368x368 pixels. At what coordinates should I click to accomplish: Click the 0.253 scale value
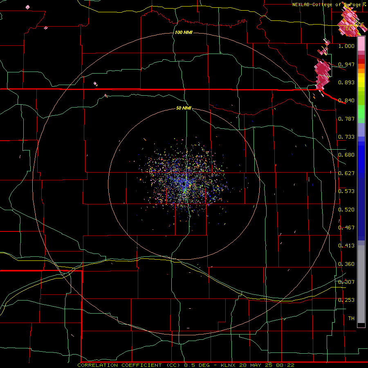[x=346, y=300]
